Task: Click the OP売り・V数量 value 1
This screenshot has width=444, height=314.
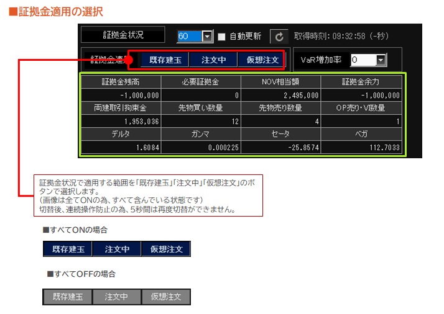Action: [x=361, y=121]
